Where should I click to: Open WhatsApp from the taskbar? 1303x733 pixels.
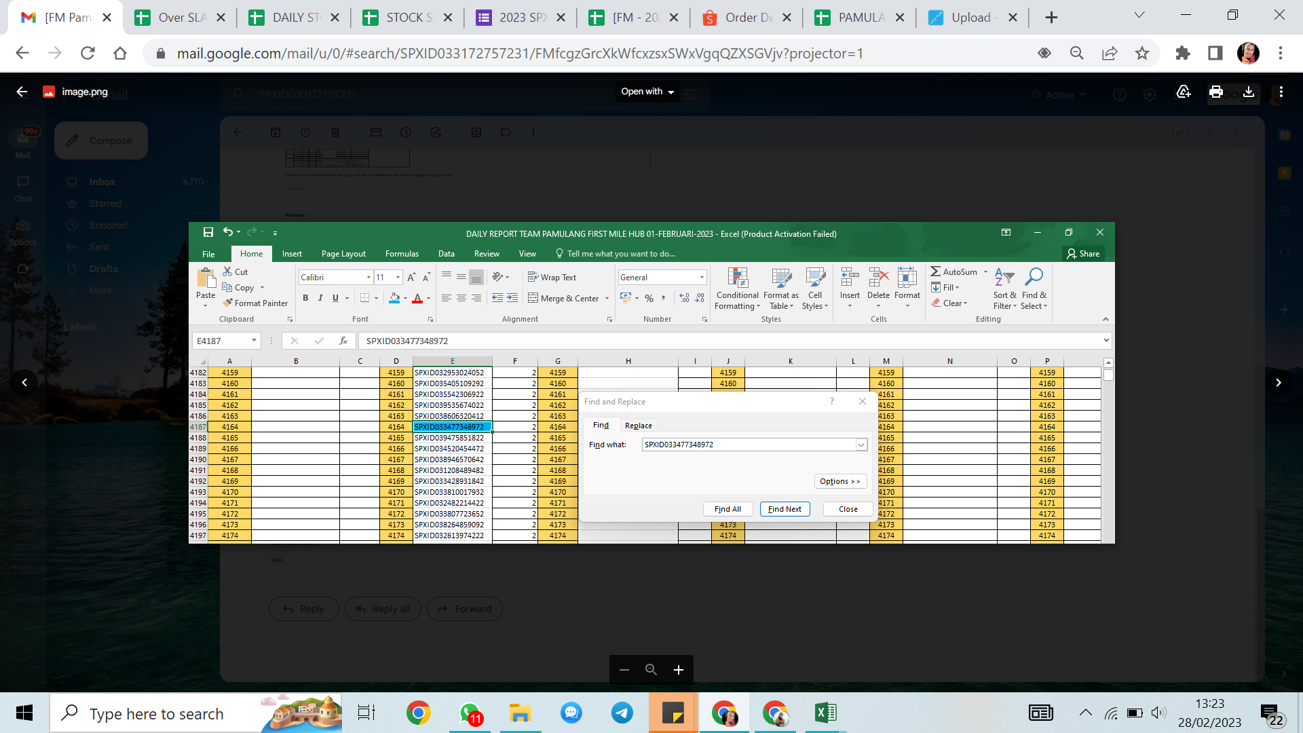click(470, 713)
